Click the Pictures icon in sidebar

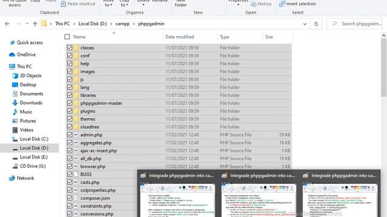[15, 121]
